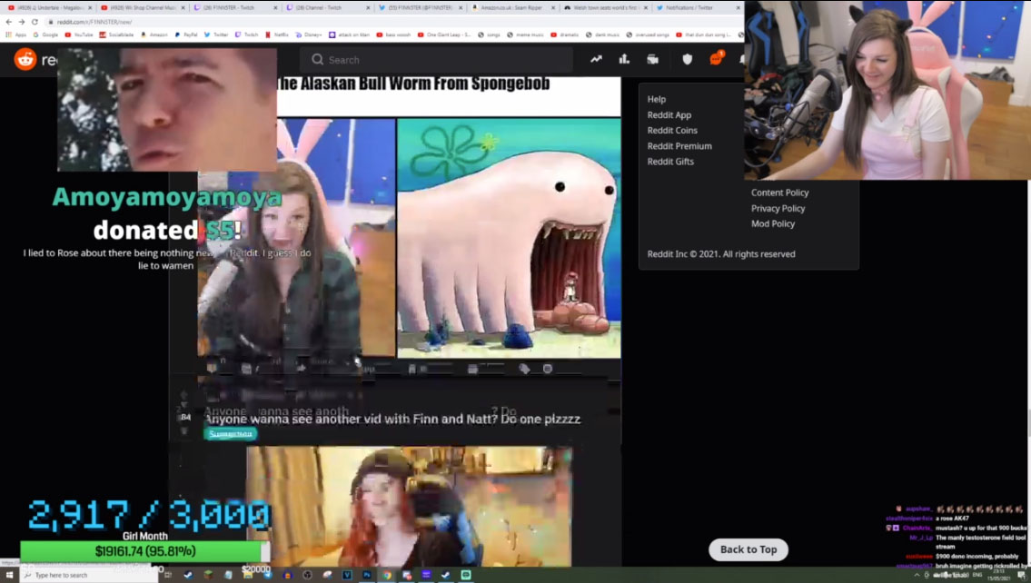Open the Alaskan Bull Worm cartoon image
Image resolution: width=1031 pixels, height=583 pixels.
pos(509,238)
